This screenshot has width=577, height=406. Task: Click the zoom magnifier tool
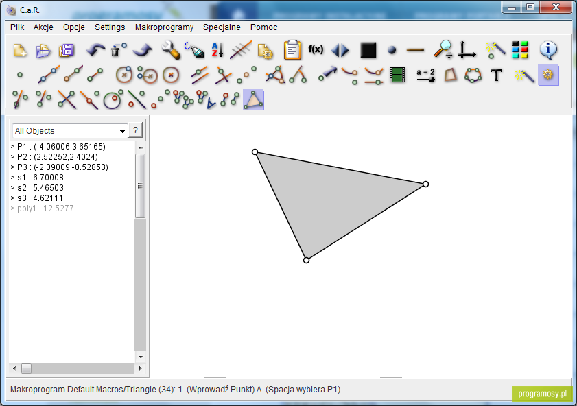(443, 49)
